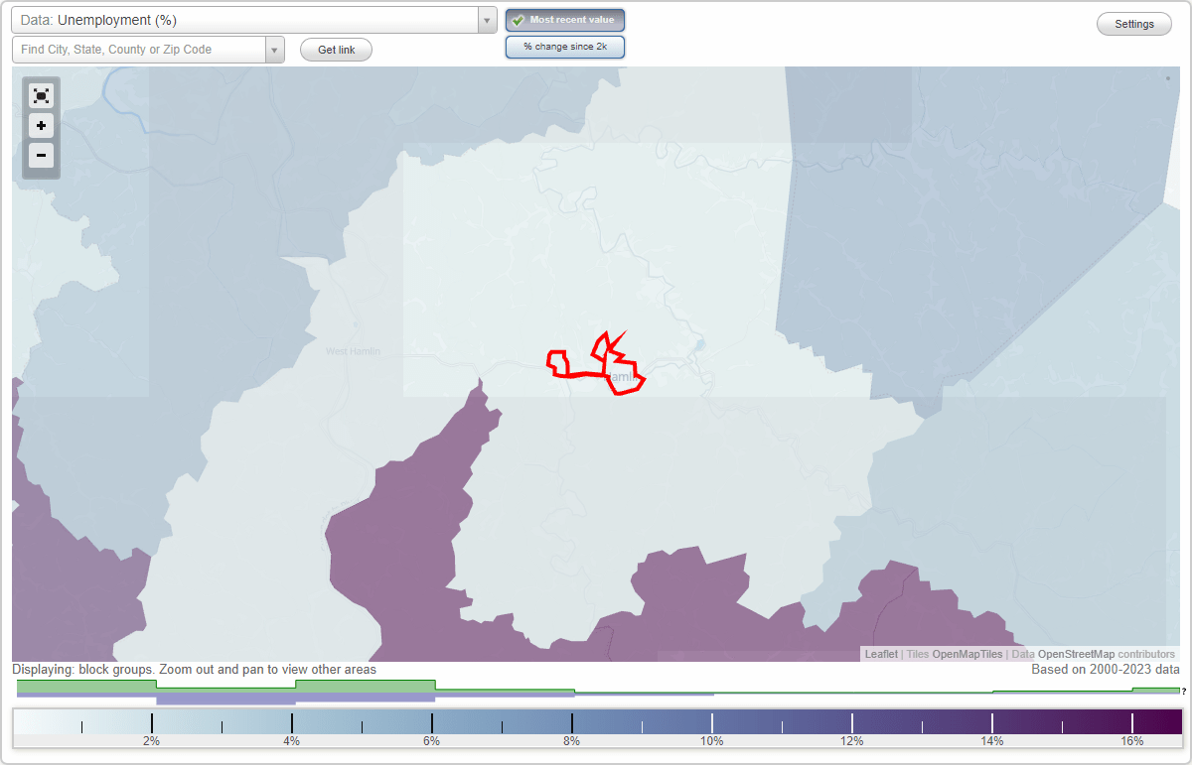The image size is (1192, 765).
Task: Switch to % change since 2k
Action: click(565, 47)
